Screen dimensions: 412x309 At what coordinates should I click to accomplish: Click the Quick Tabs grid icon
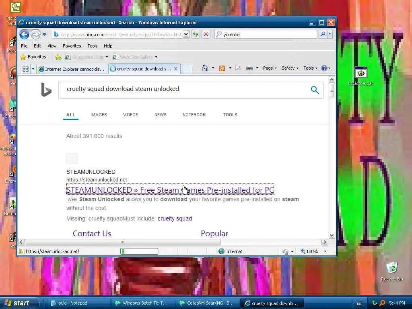click(x=25, y=69)
